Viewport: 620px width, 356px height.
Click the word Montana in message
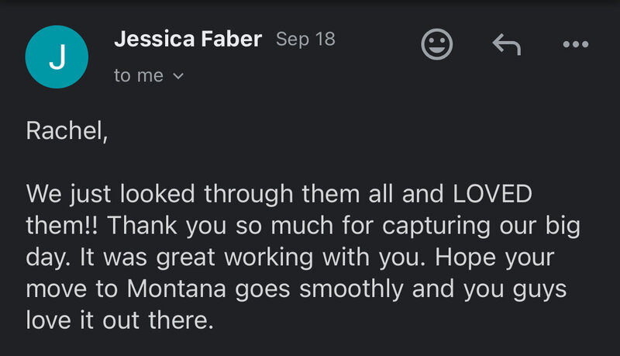177,289
